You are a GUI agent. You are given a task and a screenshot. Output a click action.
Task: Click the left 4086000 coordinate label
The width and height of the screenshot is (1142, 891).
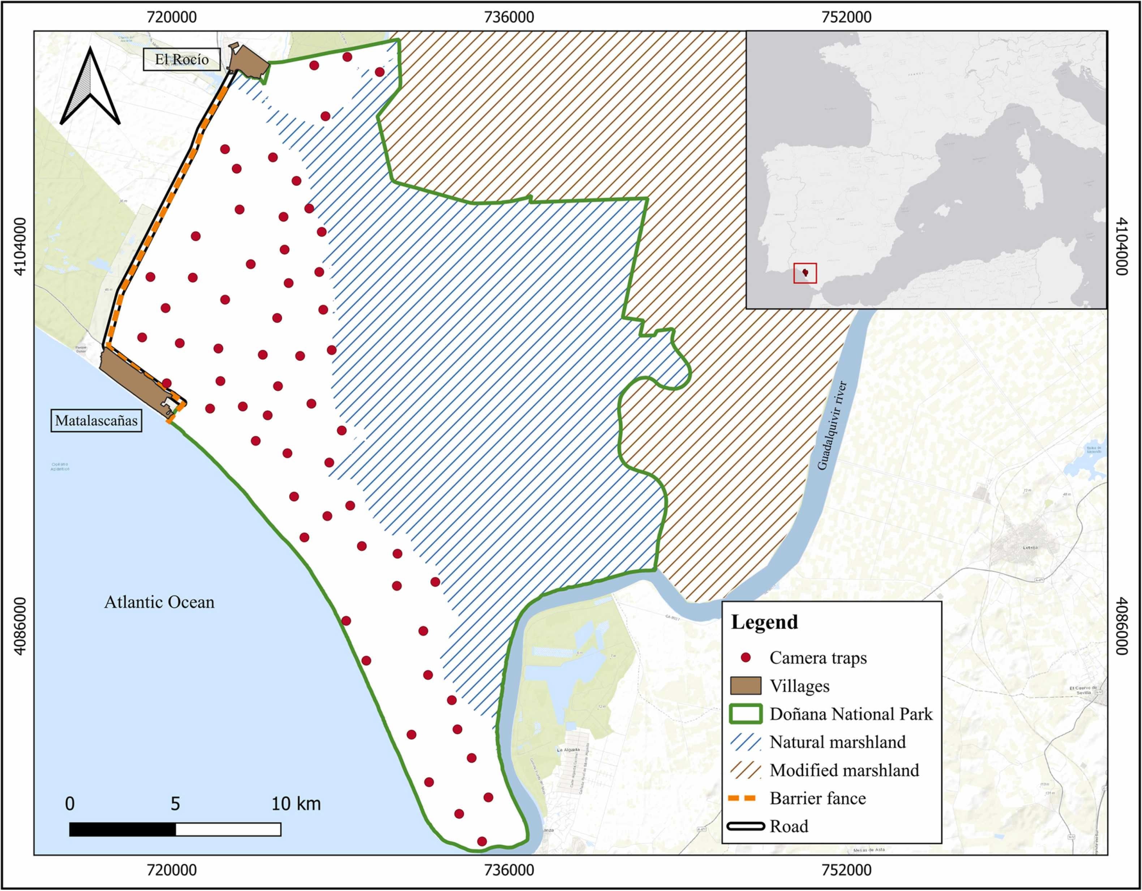coord(20,626)
